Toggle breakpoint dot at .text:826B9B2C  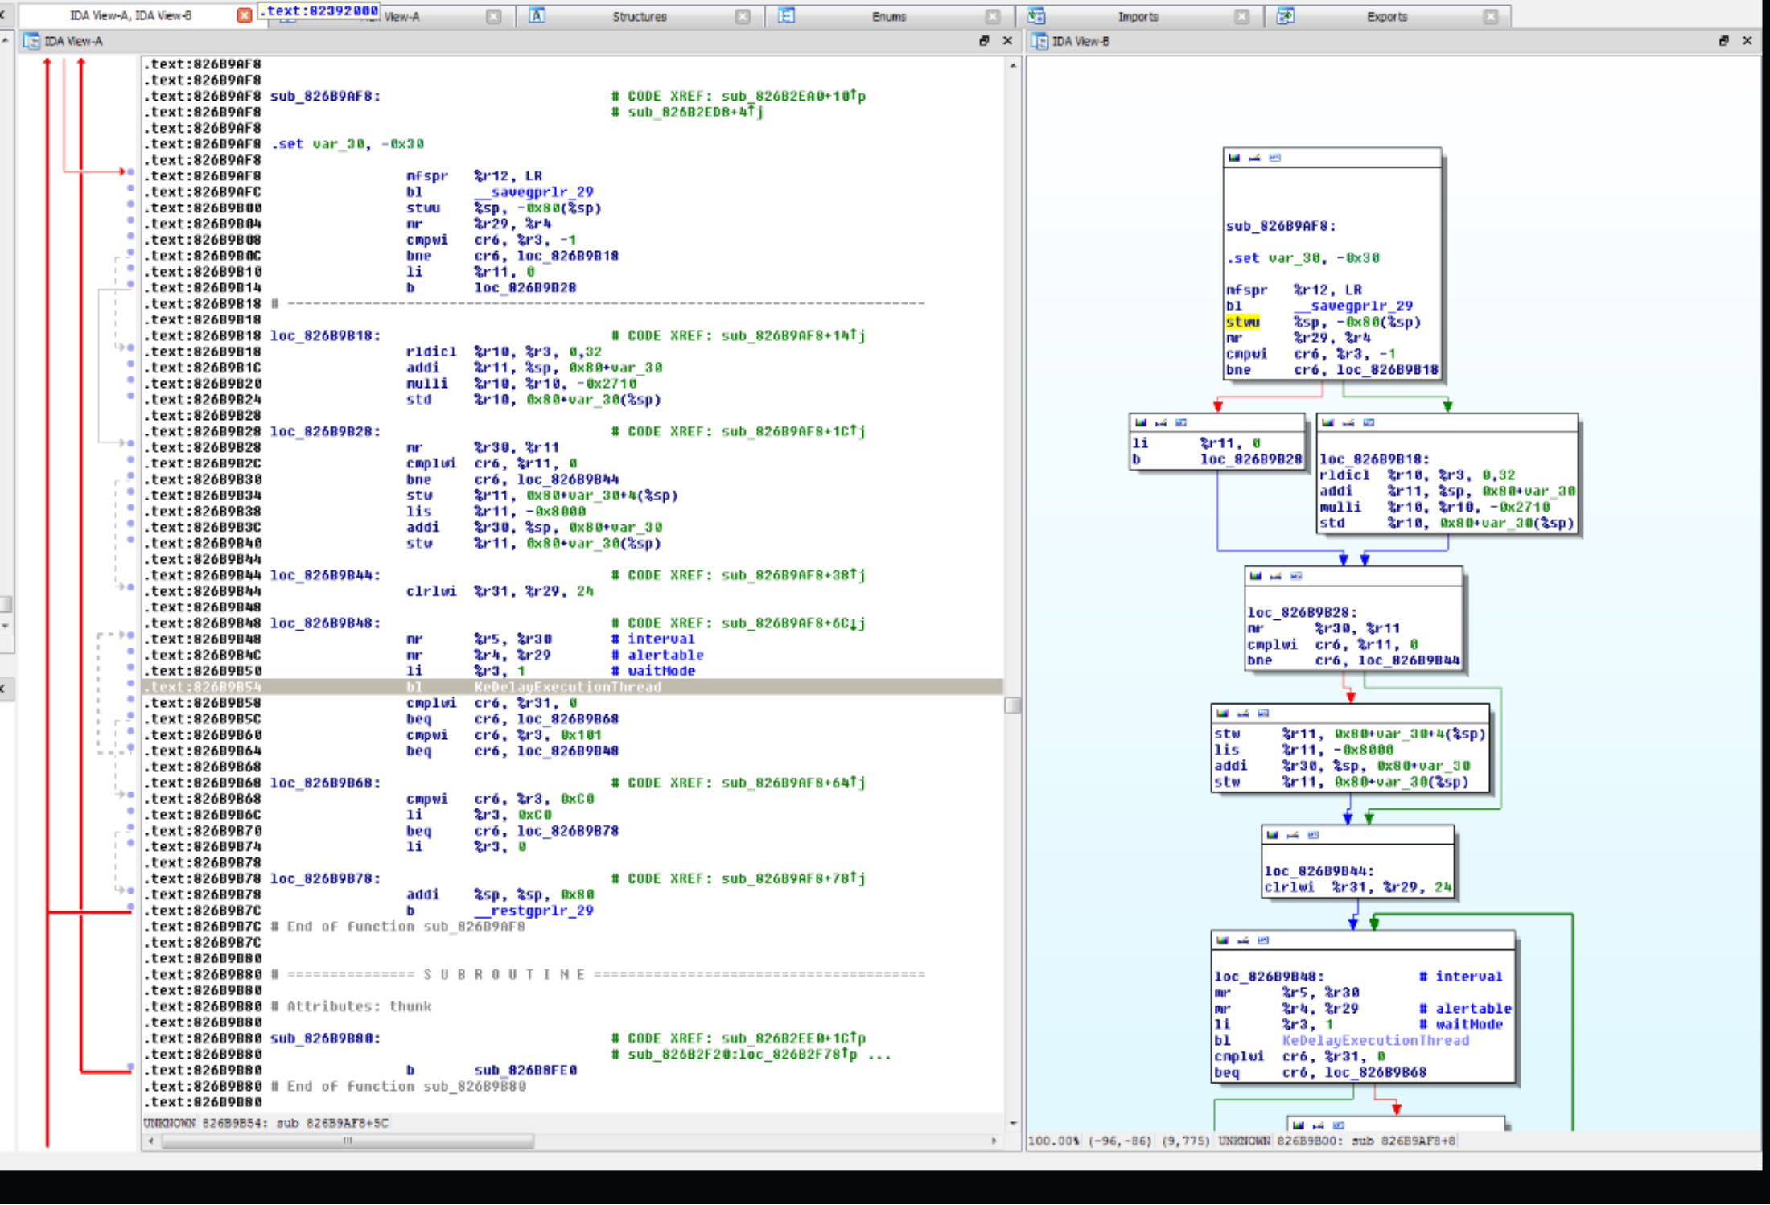pyautogui.click(x=130, y=459)
